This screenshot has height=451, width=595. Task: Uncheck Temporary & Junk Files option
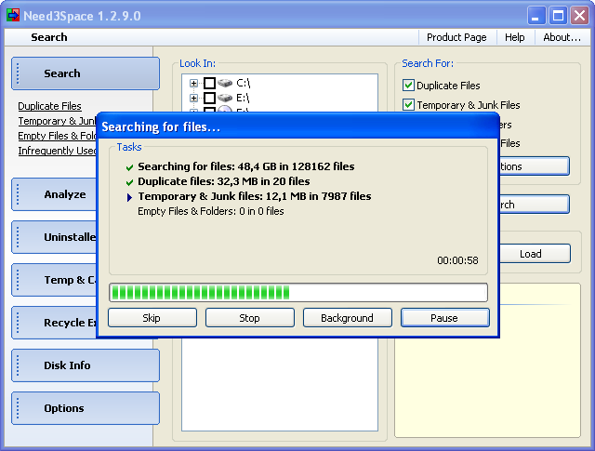coord(408,104)
